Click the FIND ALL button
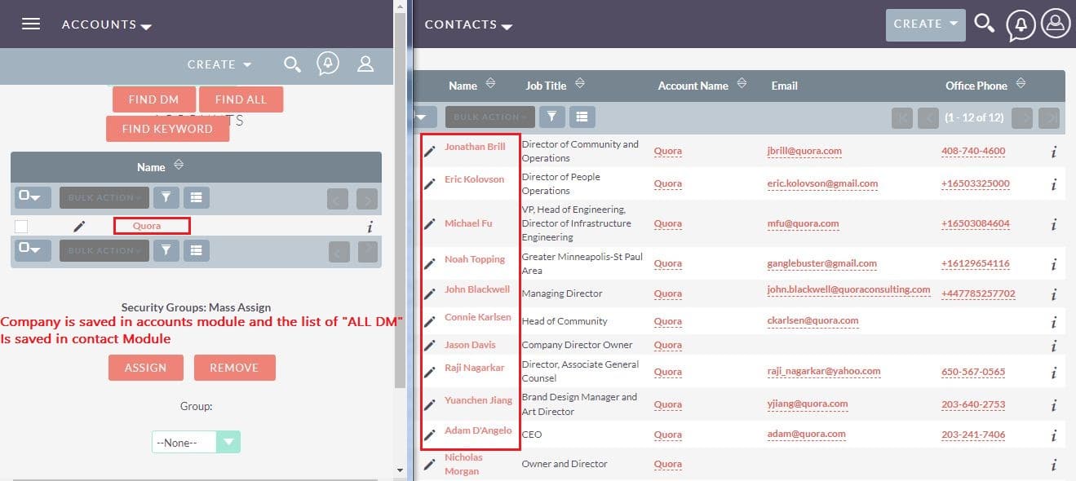 point(241,99)
